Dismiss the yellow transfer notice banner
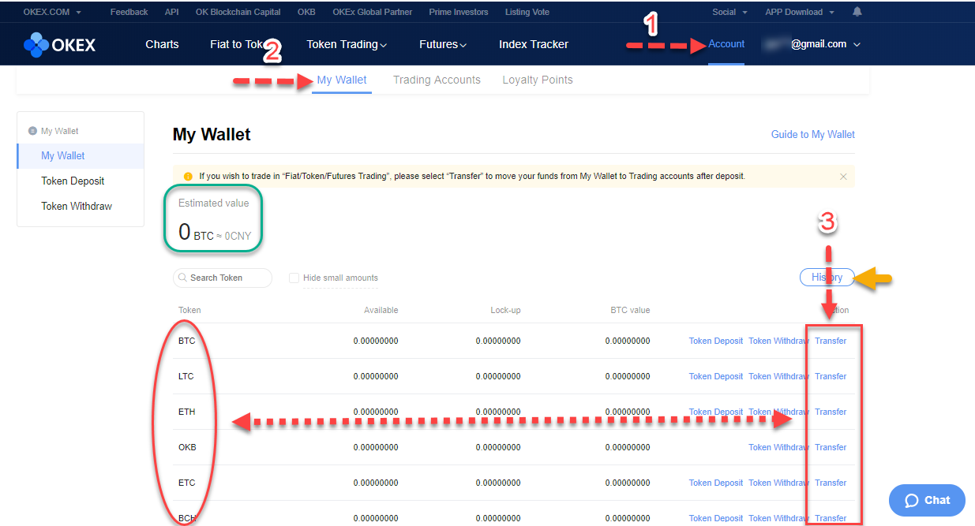The height and width of the screenshot is (526, 975). click(843, 177)
